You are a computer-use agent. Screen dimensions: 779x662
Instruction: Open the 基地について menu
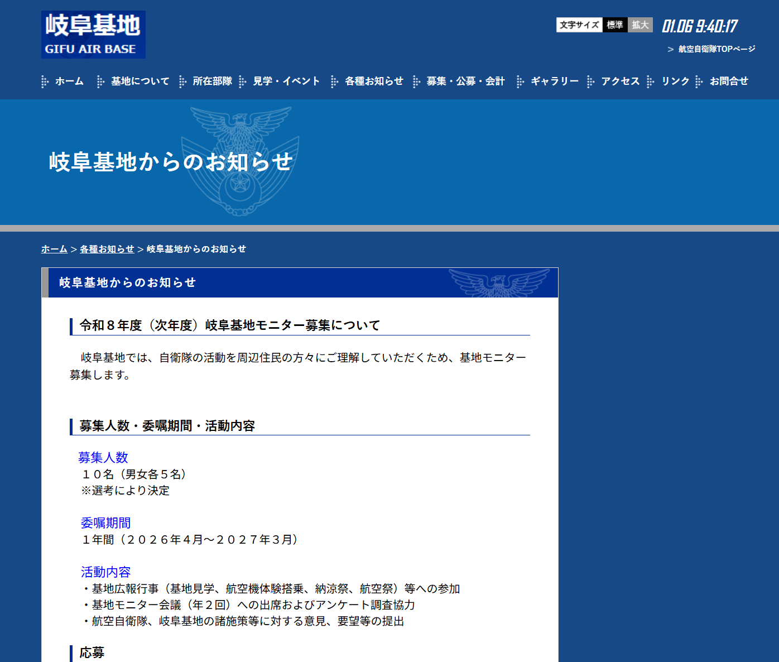(x=140, y=81)
